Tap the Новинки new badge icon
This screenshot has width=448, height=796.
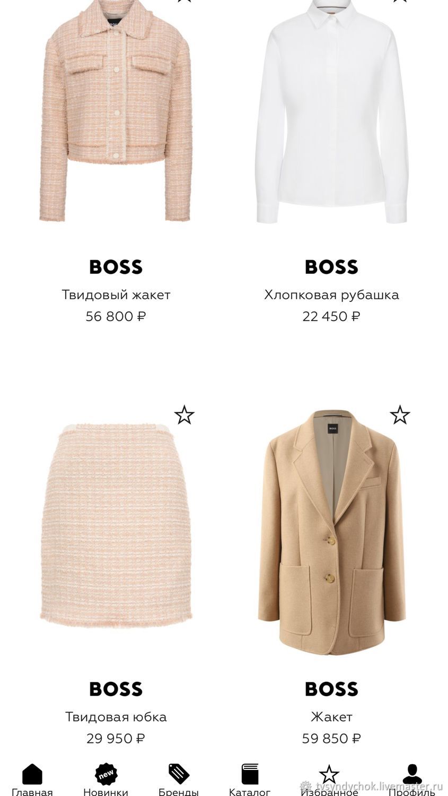tap(106, 774)
